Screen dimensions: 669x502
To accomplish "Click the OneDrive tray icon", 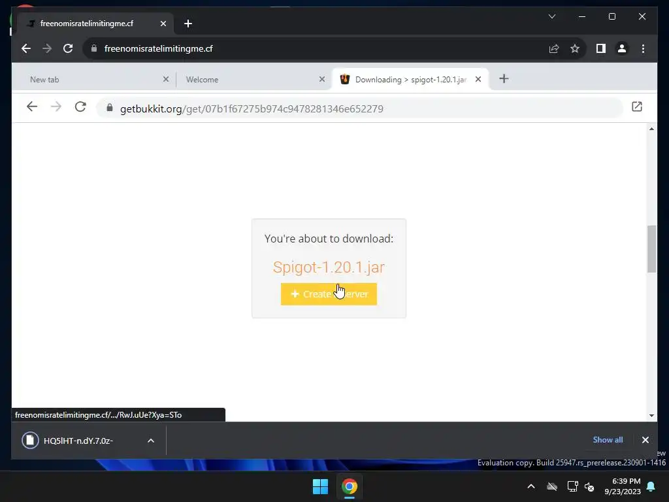I will 552,486.
